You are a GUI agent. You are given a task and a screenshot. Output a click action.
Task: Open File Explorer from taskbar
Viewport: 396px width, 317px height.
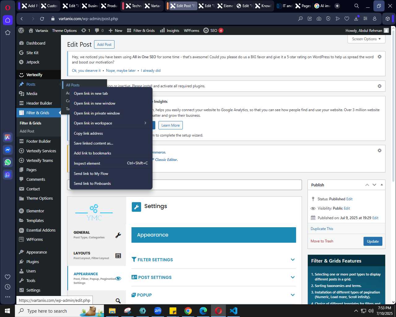[x=112, y=311]
